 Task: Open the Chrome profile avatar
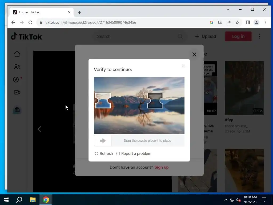[256, 22]
